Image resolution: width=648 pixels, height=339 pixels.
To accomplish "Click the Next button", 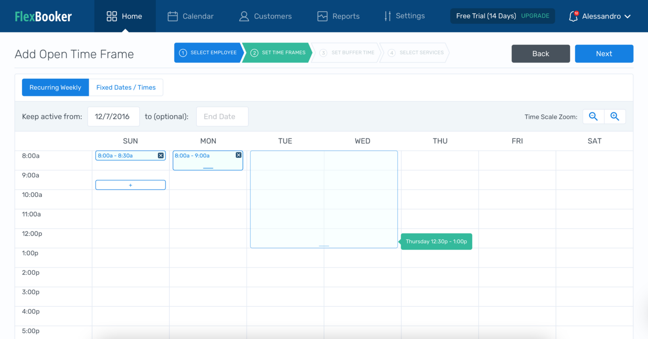I will tap(604, 53).
